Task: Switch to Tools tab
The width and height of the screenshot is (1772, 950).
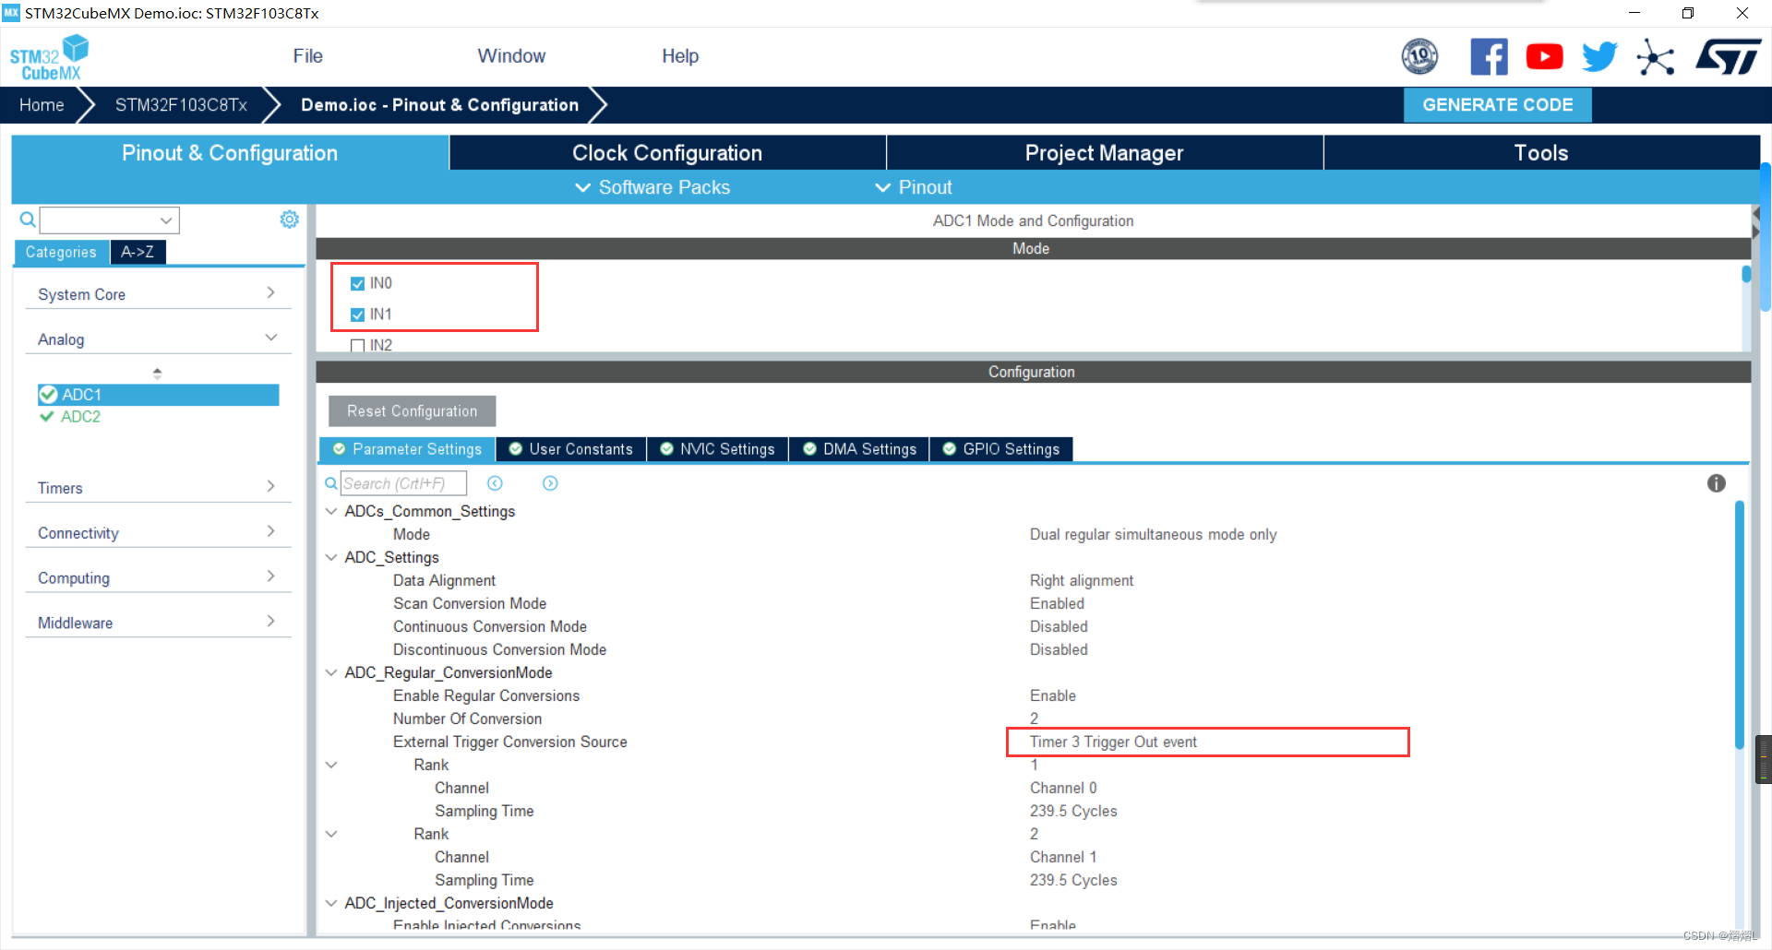Action: coord(1541,153)
